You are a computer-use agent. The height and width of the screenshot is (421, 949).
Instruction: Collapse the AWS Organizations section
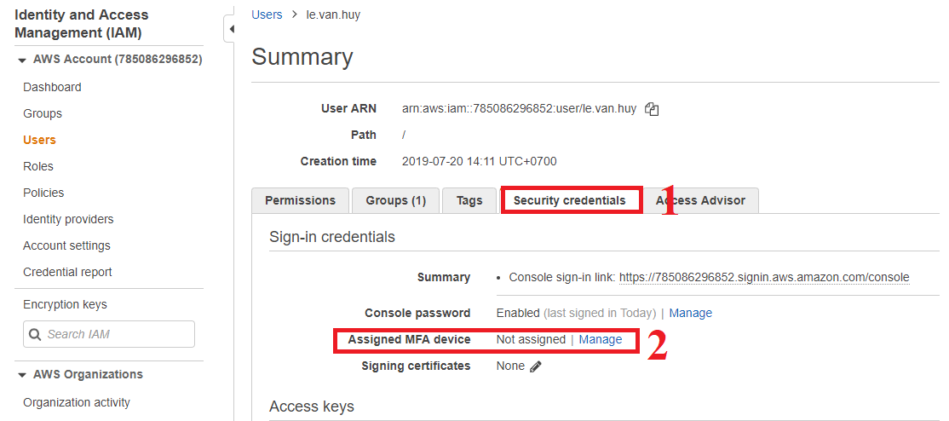coord(22,375)
